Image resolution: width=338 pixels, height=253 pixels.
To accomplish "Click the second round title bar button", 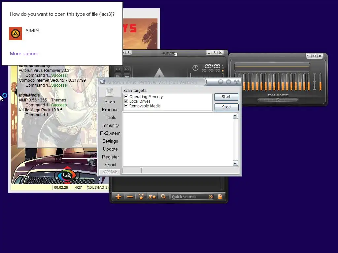I will [228, 82].
